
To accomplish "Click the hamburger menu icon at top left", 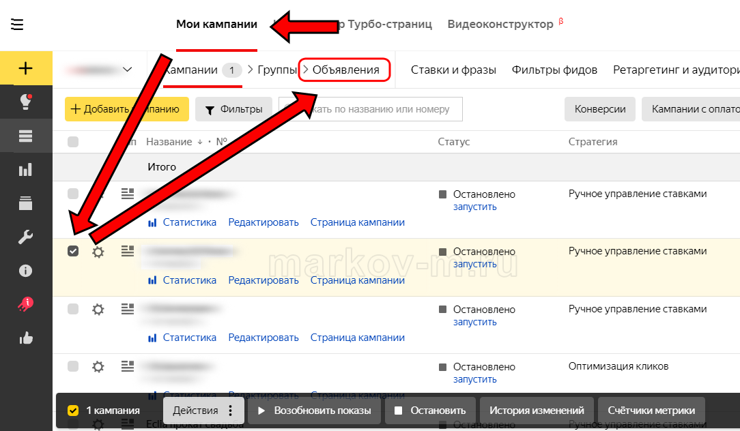I will (x=17, y=25).
